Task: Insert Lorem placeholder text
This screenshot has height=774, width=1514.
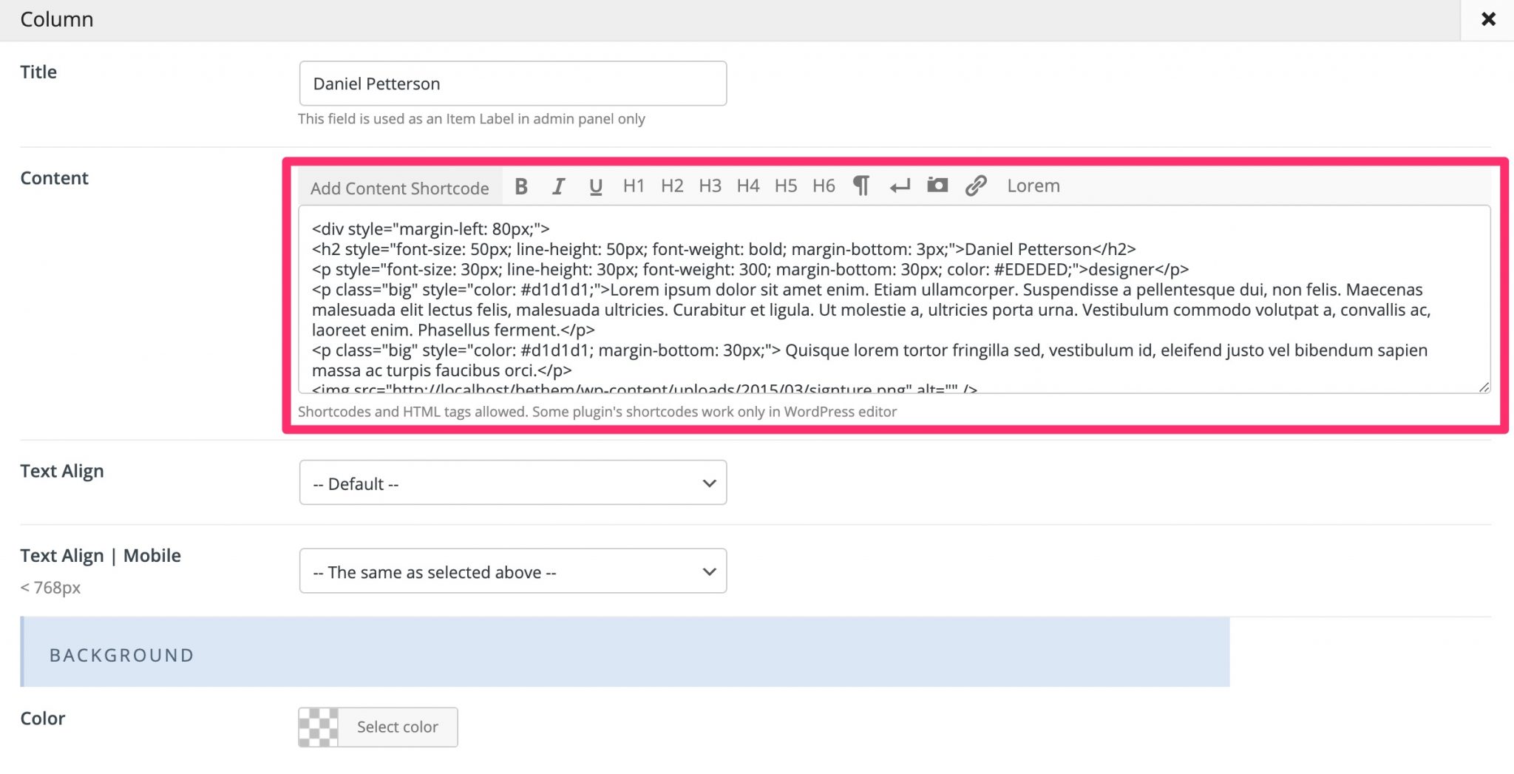Action: 1032,186
